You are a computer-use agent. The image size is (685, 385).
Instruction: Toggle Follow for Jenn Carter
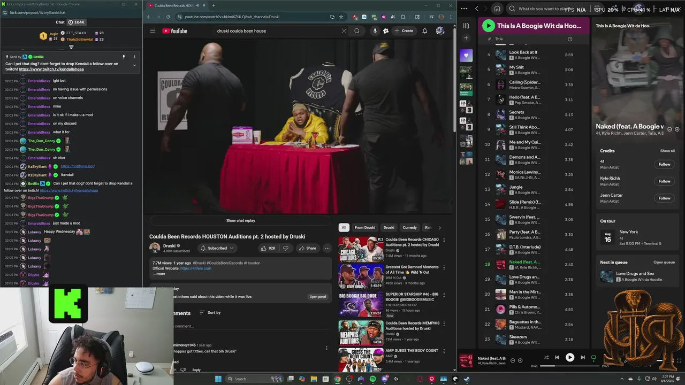coord(664,198)
